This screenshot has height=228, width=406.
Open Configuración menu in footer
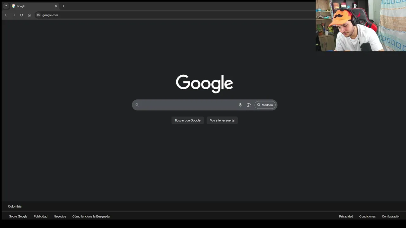pos(391,216)
